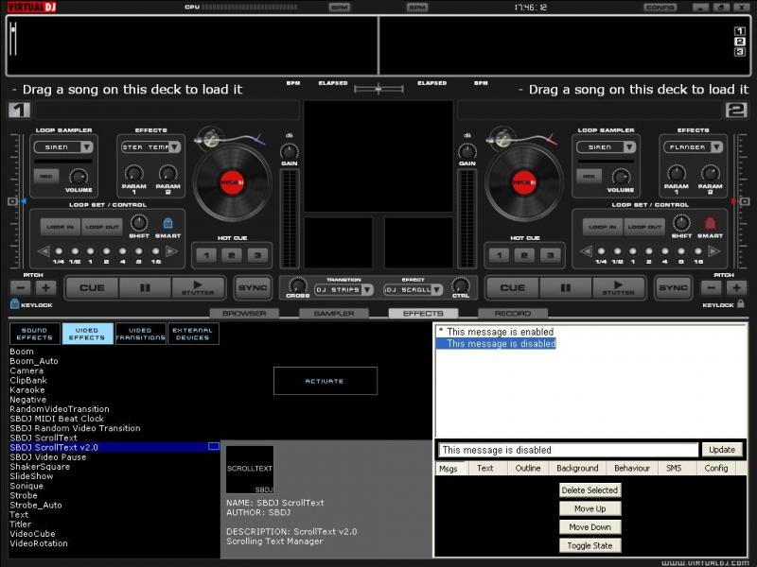Select "This message is enabled" in the list

coord(501,332)
